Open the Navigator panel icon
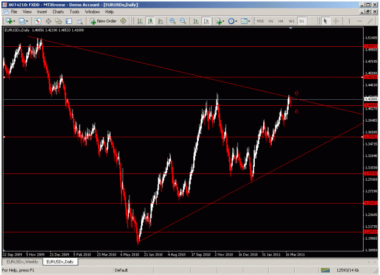 (x=58, y=21)
